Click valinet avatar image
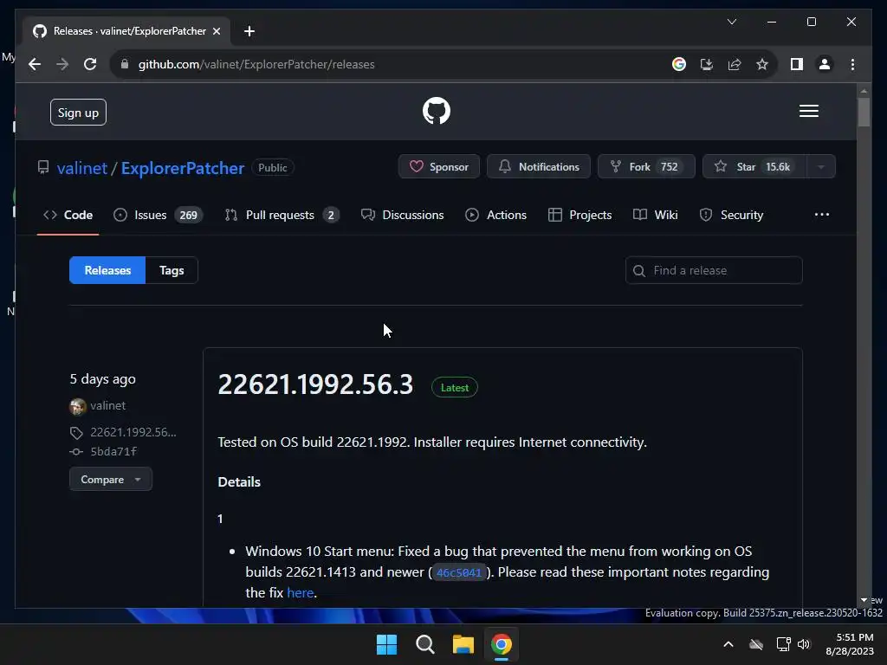The height and width of the screenshot is (665, 887). tap(77, 406)
